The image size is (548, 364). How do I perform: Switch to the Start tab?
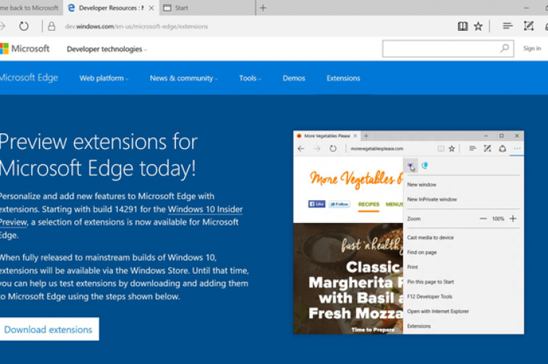pyautogui.click(x=208, y=8)
